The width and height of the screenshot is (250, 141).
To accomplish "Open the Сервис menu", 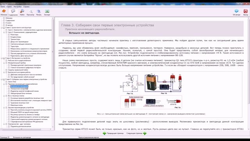I will 9,7.
